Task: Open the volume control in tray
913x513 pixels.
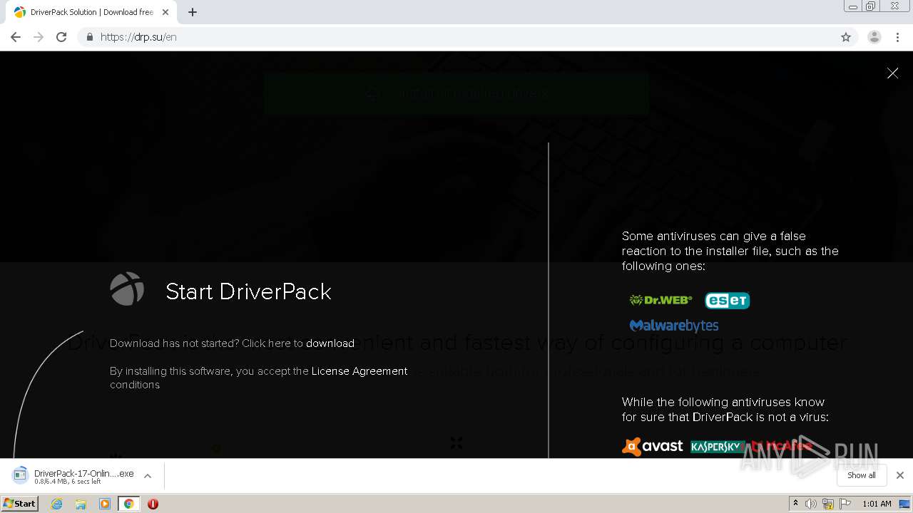Action: 811,504
